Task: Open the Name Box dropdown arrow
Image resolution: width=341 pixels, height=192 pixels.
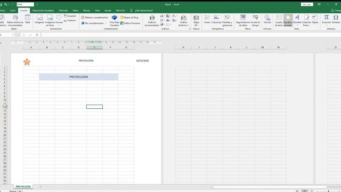Action: (13, 35)
